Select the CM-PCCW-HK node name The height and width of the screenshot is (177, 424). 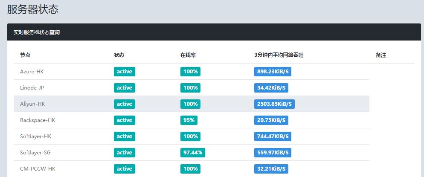(x=38, y=169)
